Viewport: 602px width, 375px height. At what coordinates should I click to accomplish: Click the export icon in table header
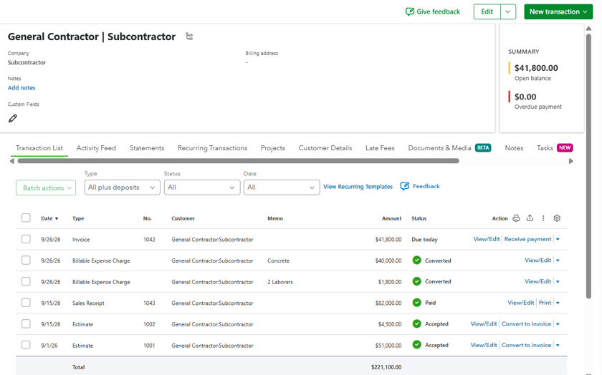tap(530, 218)
